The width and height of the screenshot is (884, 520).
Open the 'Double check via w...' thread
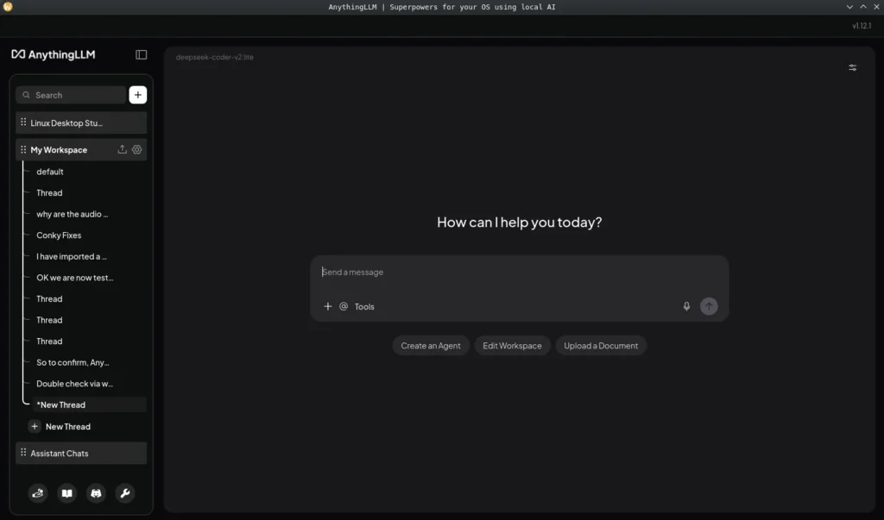click(x=74, y=384)
